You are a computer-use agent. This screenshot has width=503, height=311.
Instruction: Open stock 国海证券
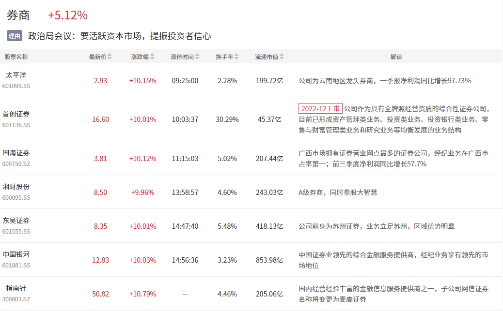click(x=16, y=153)
